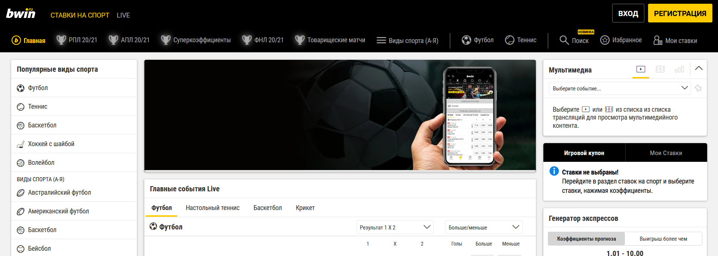This screenshot has width=718, height=256.
Task: Select the Футбол tab in Главные события Live
Action: pos(162,208)
